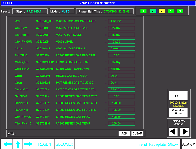Select tag G73U022BF01
The height and width of the screenshot is (149, 196).
tap(45, 69)
